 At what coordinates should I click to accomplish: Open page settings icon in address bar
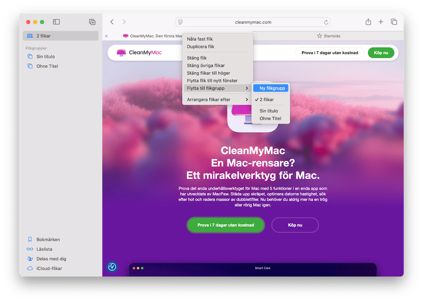tap(181, 22)
